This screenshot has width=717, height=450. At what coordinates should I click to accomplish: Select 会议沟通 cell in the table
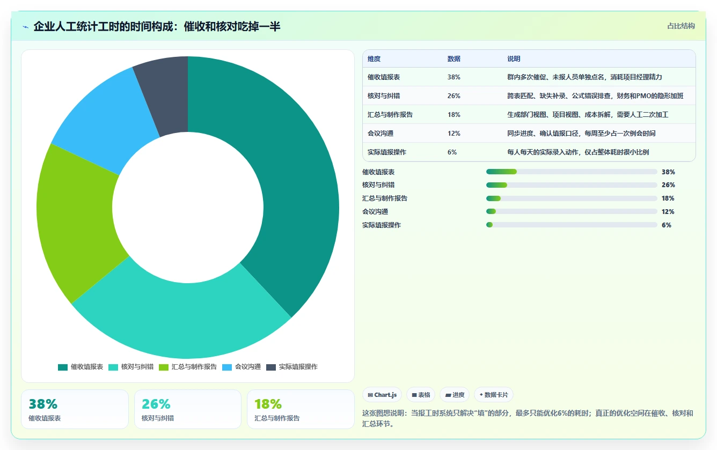pos(381,134)
